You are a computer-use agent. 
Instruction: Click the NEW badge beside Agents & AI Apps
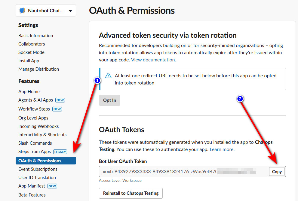click(x=60, y=100)
